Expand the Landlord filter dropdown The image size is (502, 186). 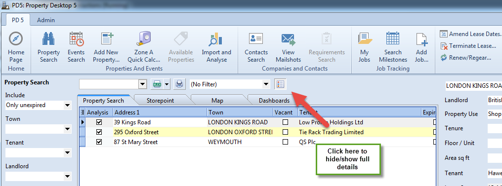point(67,177)
